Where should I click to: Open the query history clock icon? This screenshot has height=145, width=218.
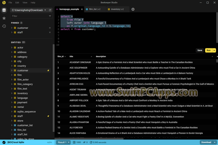[x=4, y=26]
